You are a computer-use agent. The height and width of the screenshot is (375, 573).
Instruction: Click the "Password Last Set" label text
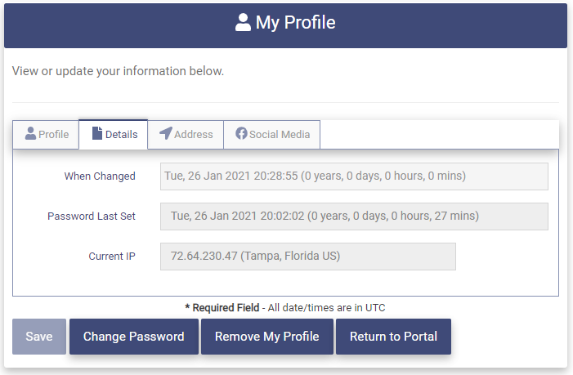pyautogui.click(x=92, y=217)
